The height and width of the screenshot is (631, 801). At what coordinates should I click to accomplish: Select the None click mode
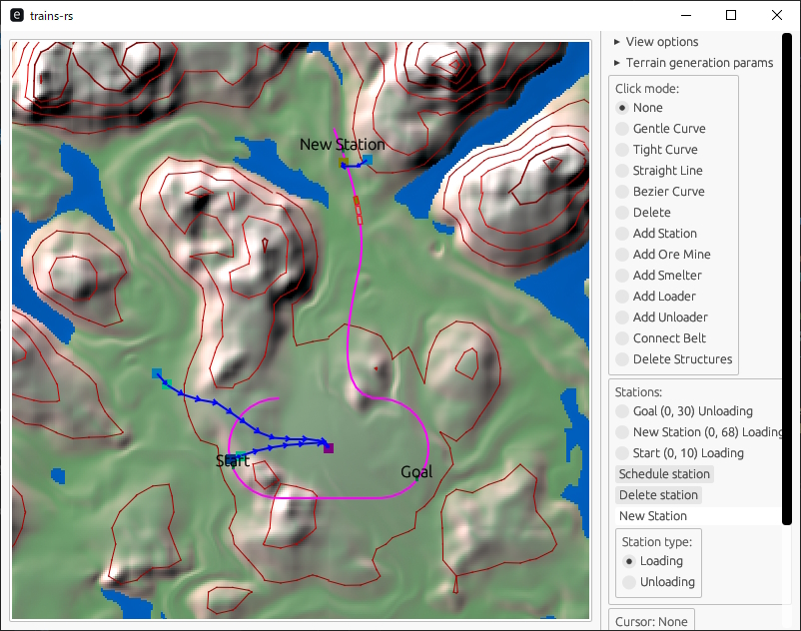click(639, 108)
